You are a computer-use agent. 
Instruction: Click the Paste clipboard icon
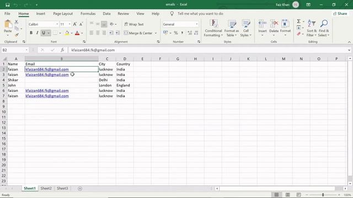click(8, 24)
